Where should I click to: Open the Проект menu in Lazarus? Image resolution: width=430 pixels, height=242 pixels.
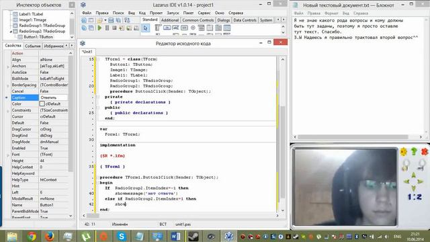click(x=156, y=13)
